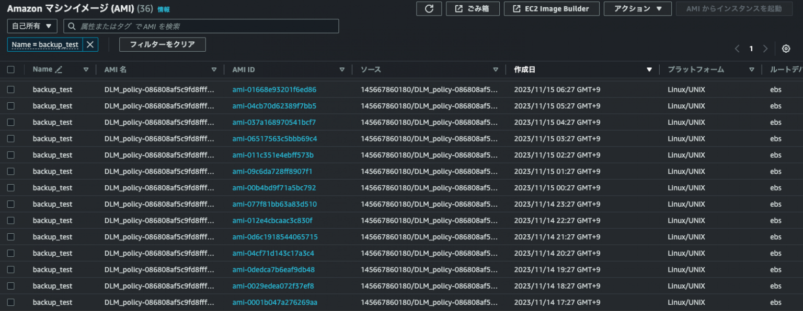Screen dimensions: 803x311
Task: Open the アクション dropdown menu
Action: 637,8
